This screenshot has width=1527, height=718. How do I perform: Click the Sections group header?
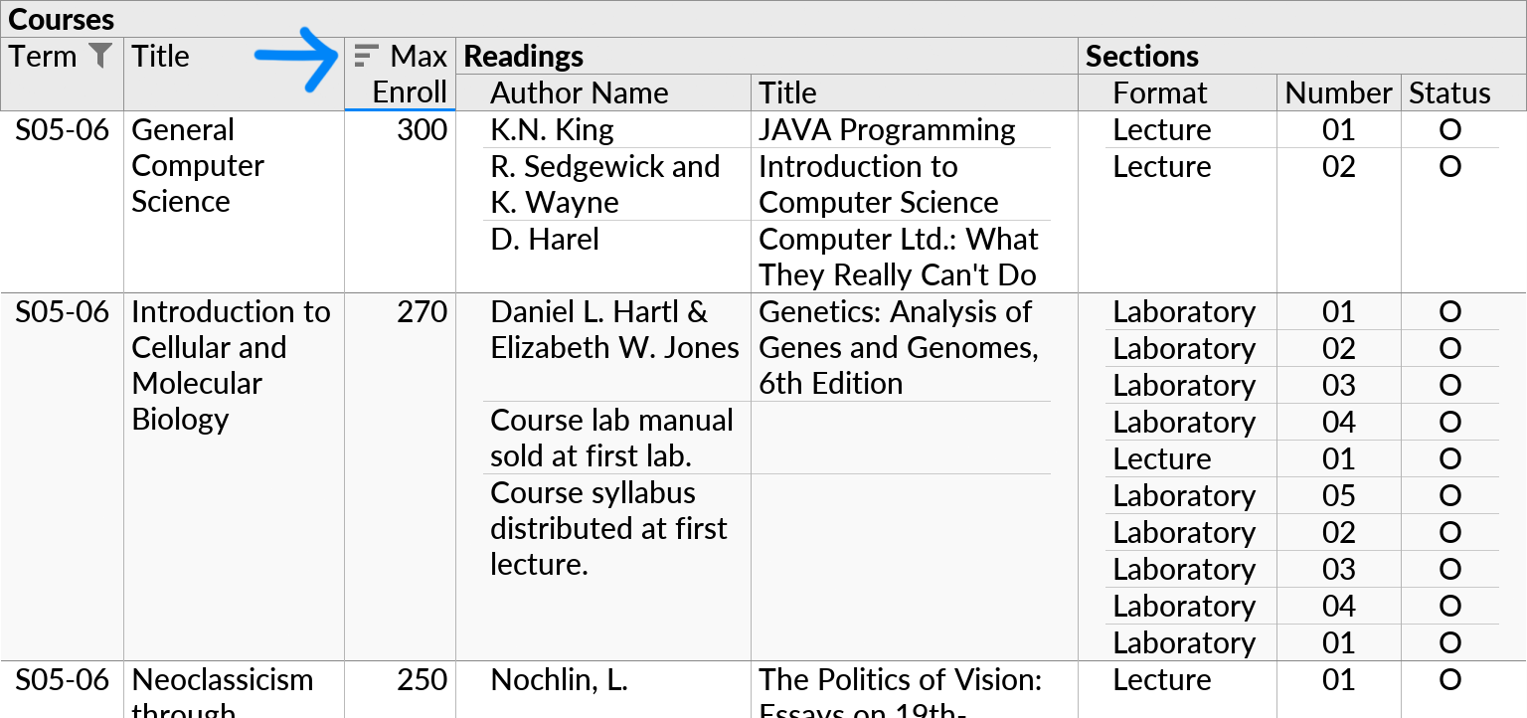point(1142,56)
